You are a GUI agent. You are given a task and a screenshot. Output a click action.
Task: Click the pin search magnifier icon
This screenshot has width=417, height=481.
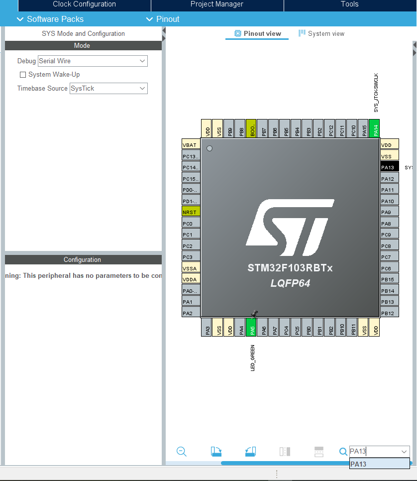point(343,452)
